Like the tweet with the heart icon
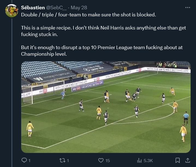The width and height of the screenshot is (196, 167). point(101,160)
